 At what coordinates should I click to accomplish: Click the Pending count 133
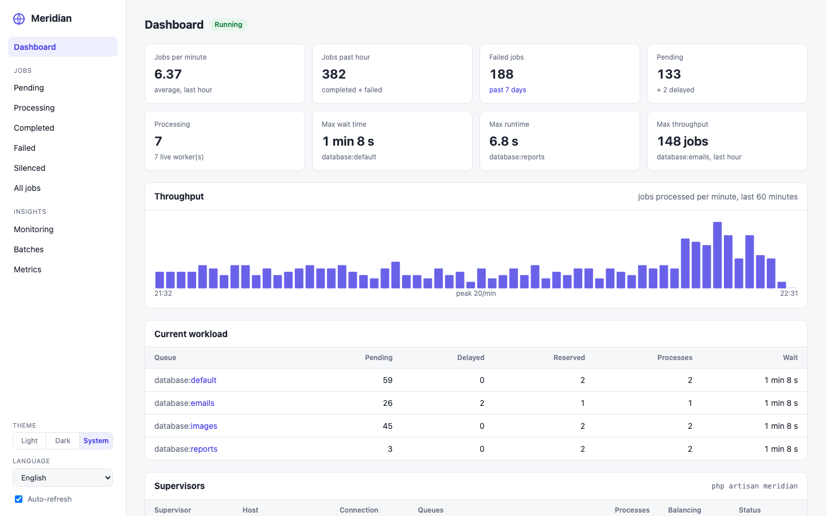[669, 74]
